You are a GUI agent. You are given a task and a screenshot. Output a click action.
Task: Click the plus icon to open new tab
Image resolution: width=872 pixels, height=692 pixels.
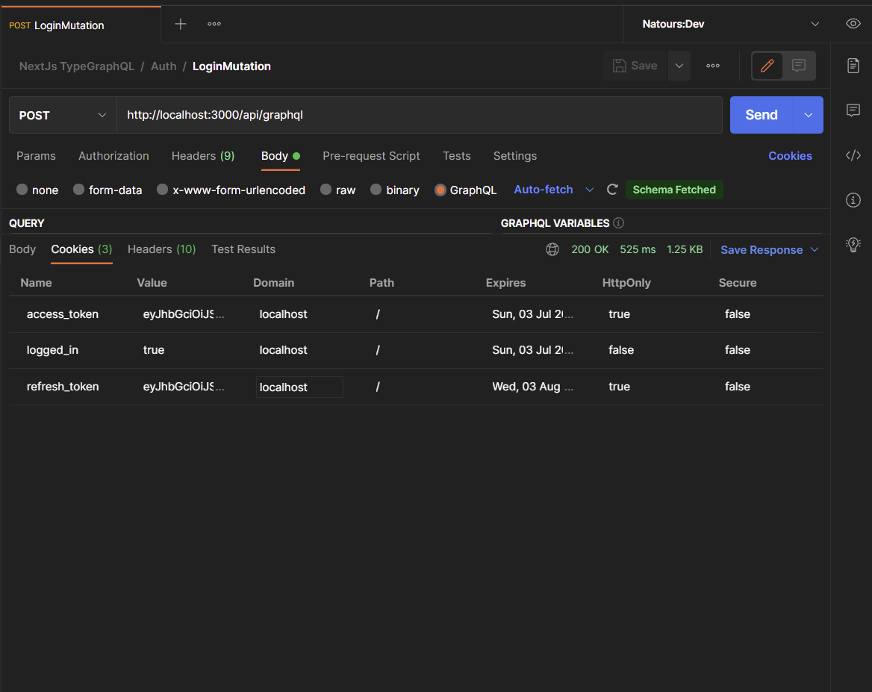pos(181,24)
